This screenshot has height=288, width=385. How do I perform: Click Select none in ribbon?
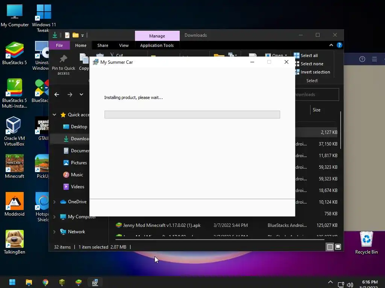pyautogui.click(x=309, y=64)
